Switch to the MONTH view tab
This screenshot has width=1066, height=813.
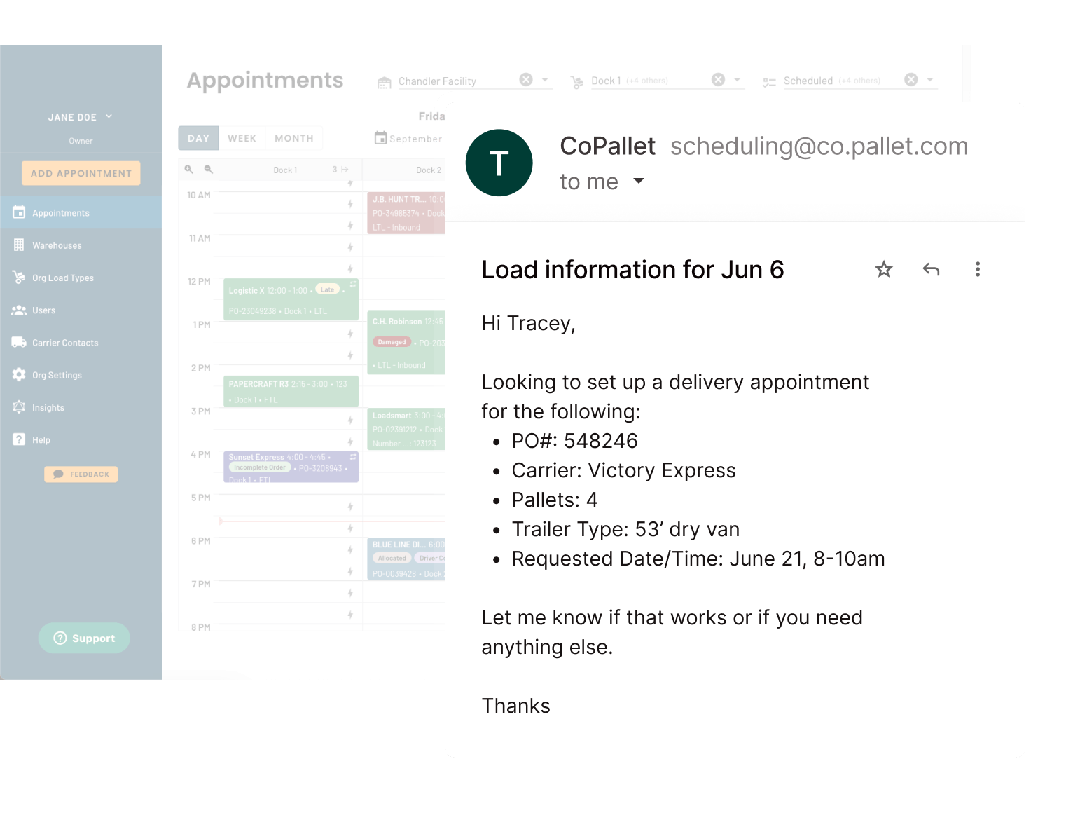pos(294,138)
